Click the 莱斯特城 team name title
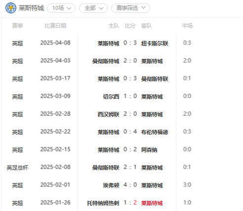 click(31, 8)
